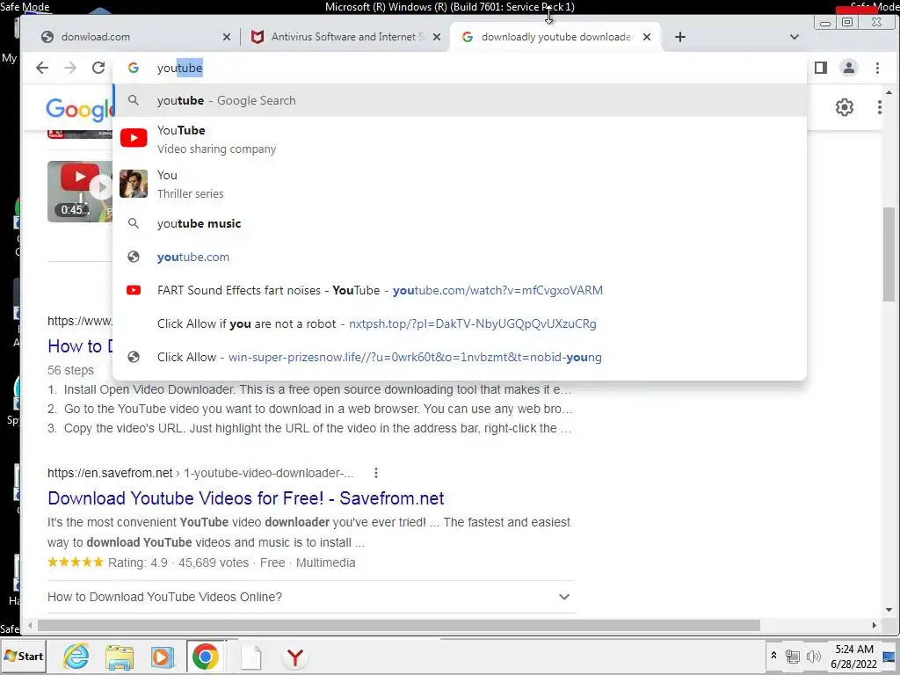900x675 pixels.
Task: Click the You series poster thumbnail
Action: (134, 184)
